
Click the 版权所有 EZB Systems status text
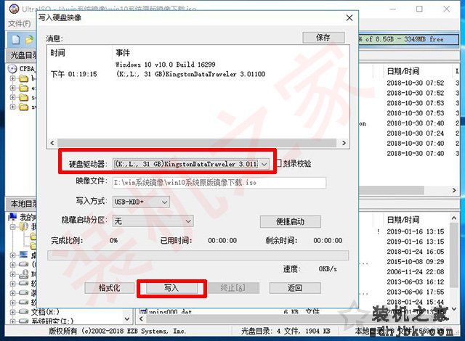[x=118, y=332]
